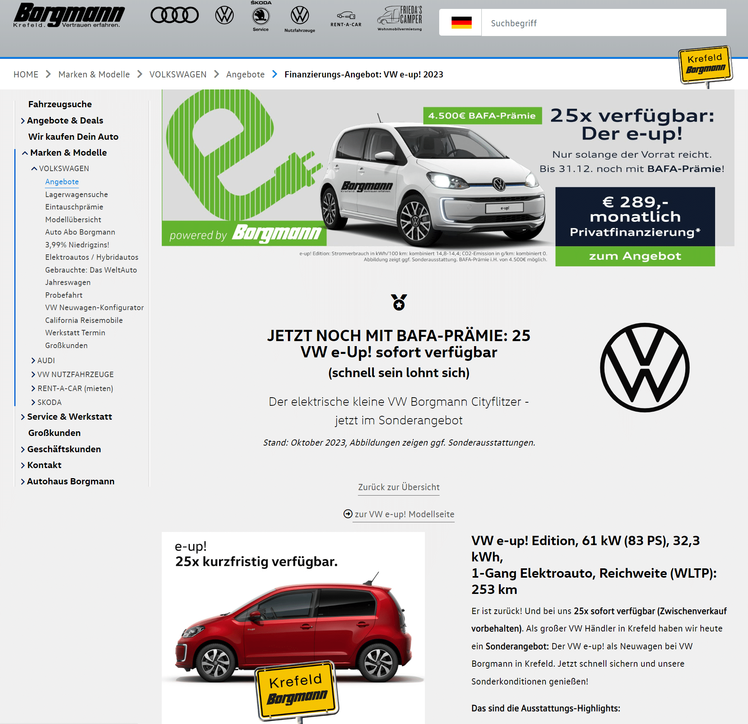The image size is (748, 724).
Task: Go to HOME breadcrumb
Action: tap(26, 74)
